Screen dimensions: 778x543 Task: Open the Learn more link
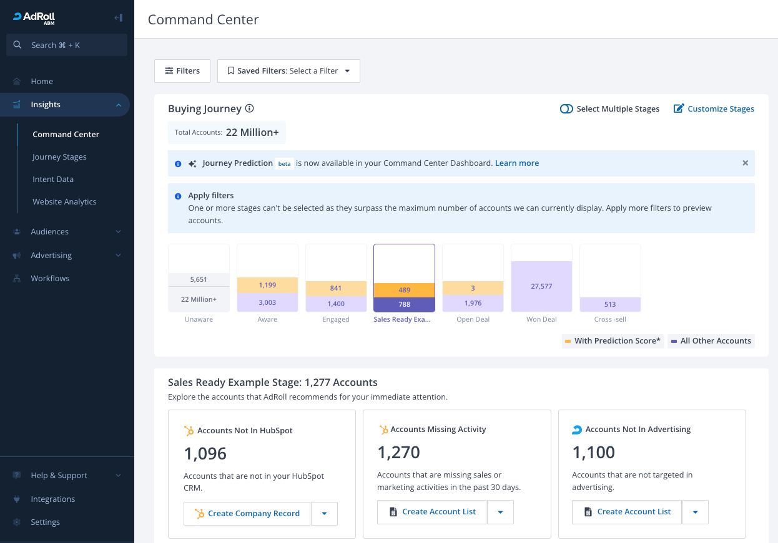517,163
